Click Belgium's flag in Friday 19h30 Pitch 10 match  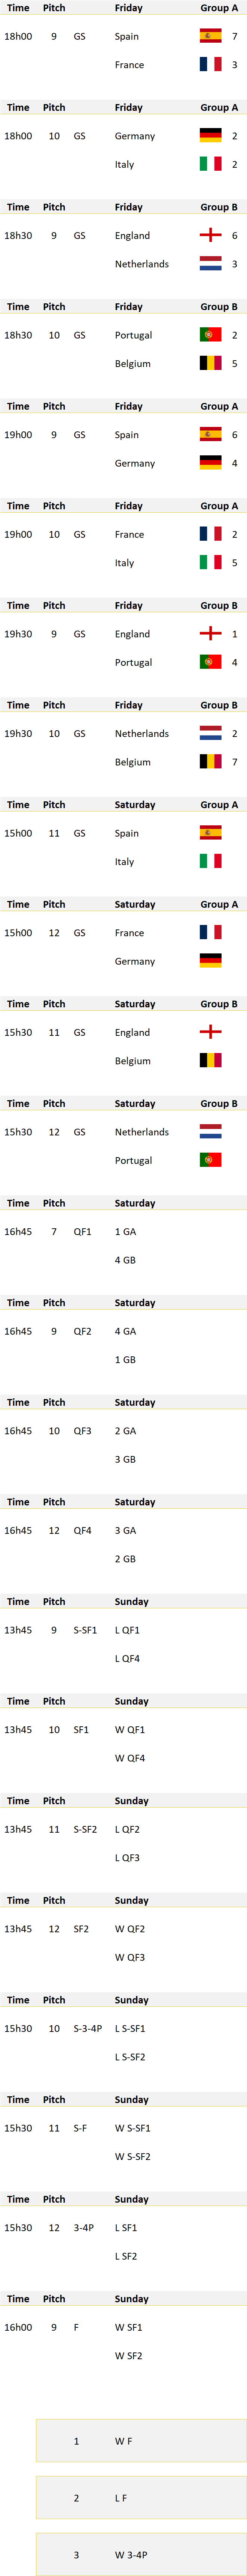[210, 762]
